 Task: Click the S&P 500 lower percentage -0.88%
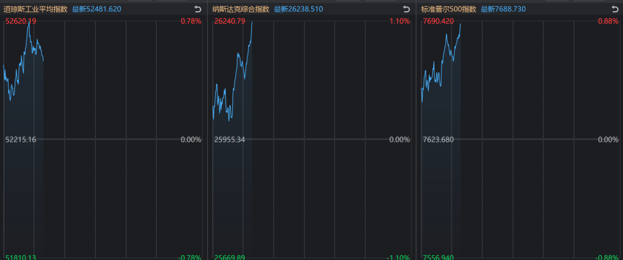coord(606,257)
